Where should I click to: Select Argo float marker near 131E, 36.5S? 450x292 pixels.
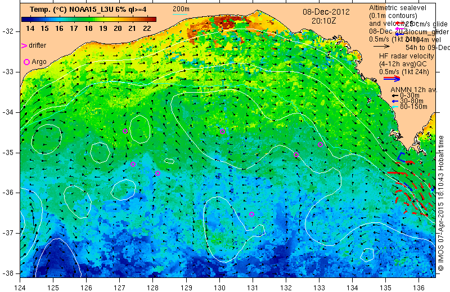pyautogui.click(x=251, y=214)
